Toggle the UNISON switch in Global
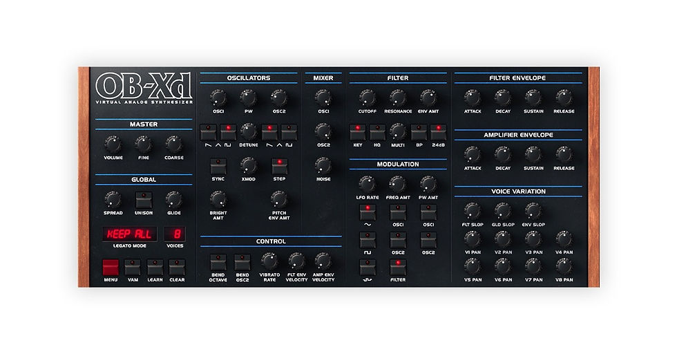677x354 pixels. click(x=144, y=201)
